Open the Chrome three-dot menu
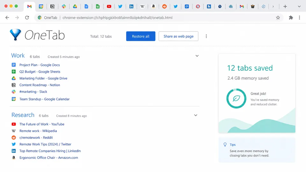The height and width of the screenshot is (172, 306). pyautogui.click(x=299, y=18)
